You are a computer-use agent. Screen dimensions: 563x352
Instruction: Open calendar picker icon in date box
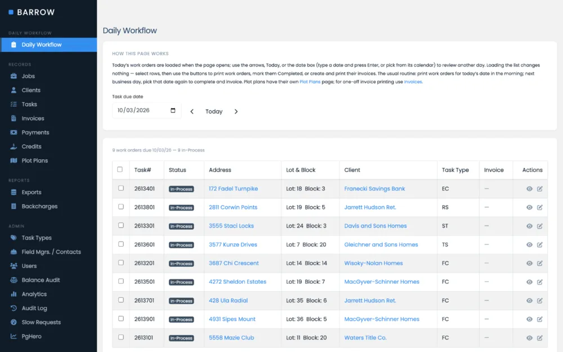coord(173,110)
